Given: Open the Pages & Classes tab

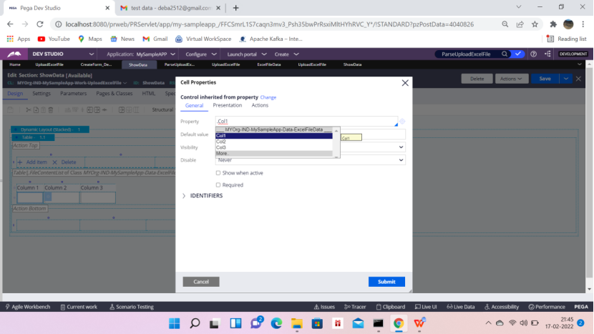Looking at the screenshot, I should click(x=114, y=94).
